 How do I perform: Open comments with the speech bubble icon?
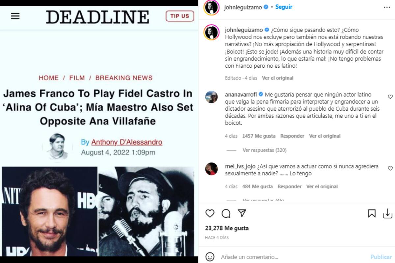[x=226, y=214]
